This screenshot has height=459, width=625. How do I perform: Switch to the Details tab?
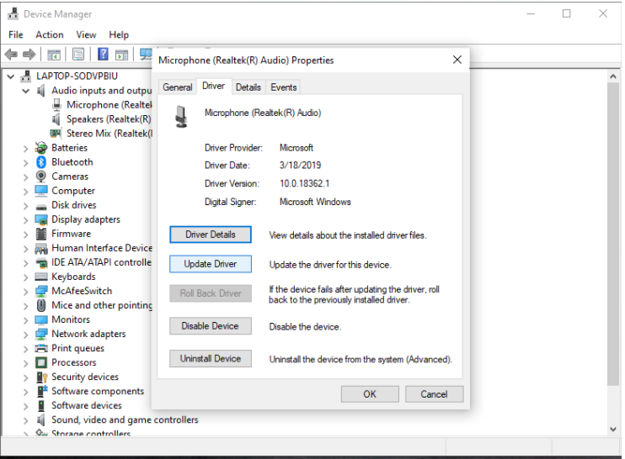pos(248,87)
